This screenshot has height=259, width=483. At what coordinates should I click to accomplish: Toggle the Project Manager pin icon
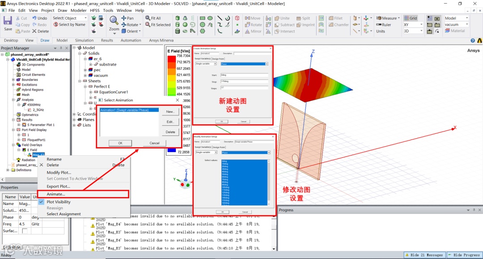(x=61, y=48)
